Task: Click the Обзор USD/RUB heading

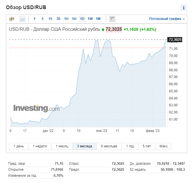Action: coord(26,7)
